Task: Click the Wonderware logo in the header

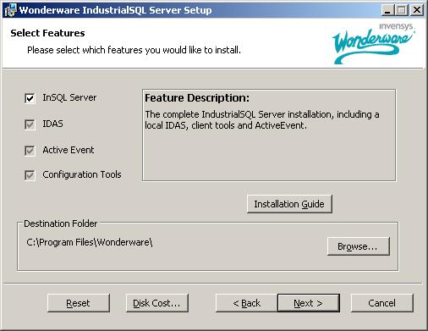Action: coord(373,44)
